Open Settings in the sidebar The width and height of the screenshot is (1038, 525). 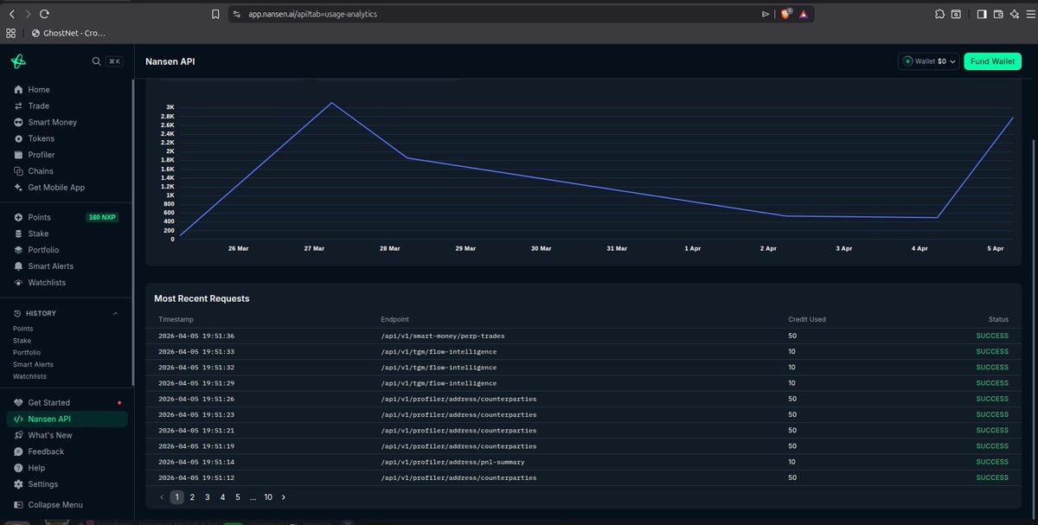coord(42,484)
